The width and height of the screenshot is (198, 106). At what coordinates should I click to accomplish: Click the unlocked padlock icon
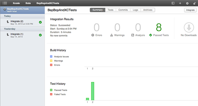[195, 3]
